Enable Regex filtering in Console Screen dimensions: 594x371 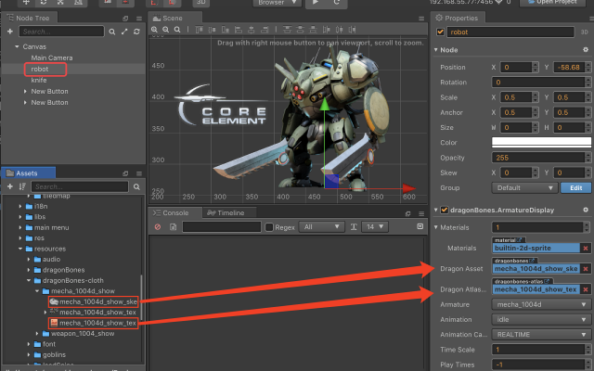[269, 227]
